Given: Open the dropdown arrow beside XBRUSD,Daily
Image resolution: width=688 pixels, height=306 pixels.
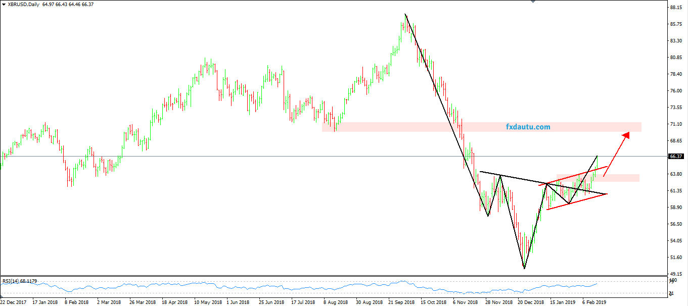Looking at the screenshot, I should coord(4,4).
